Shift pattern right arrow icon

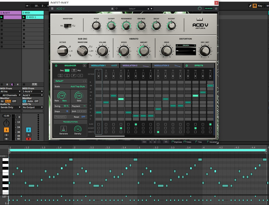click(x=85, y=111)
